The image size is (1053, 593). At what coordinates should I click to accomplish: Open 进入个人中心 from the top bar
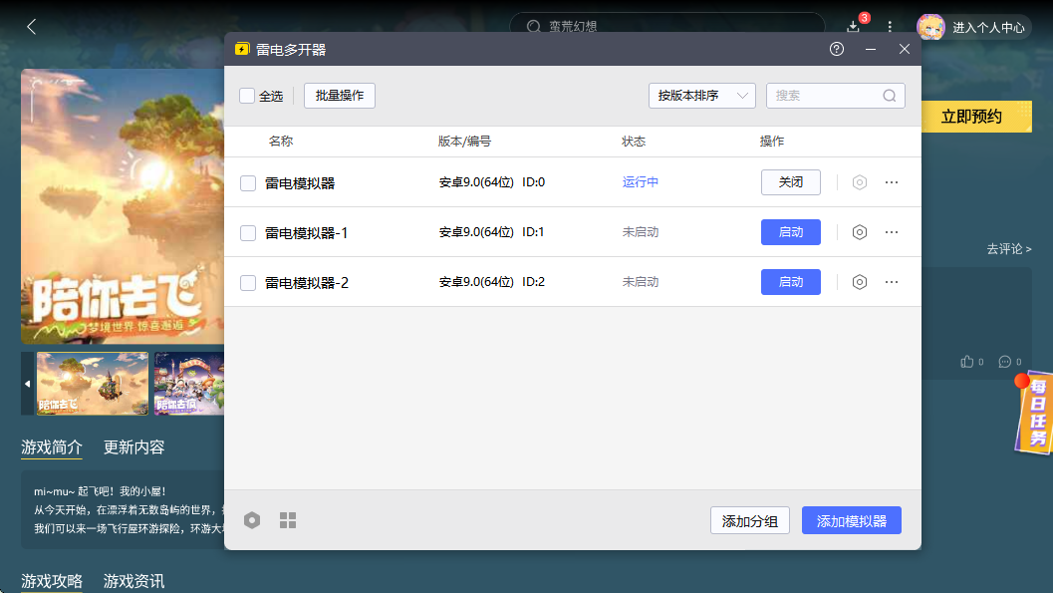tap(989, 27)
